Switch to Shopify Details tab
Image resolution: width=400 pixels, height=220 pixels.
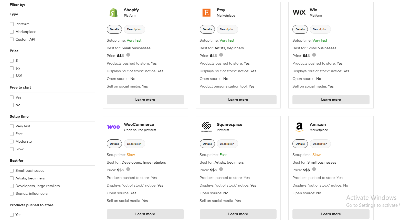(x=114, y=29)
